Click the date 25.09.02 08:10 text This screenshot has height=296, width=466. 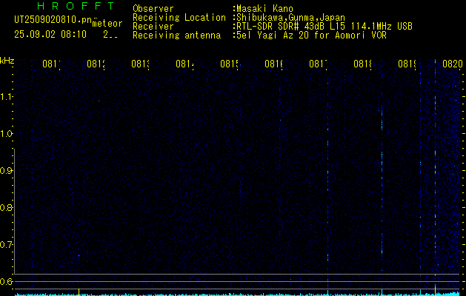click(x=50, y=35)
